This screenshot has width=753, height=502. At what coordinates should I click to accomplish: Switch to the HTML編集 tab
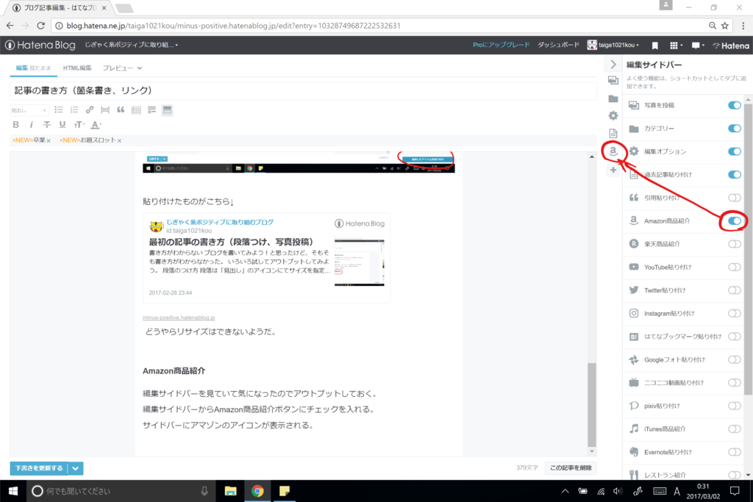[x=78, y=67]
